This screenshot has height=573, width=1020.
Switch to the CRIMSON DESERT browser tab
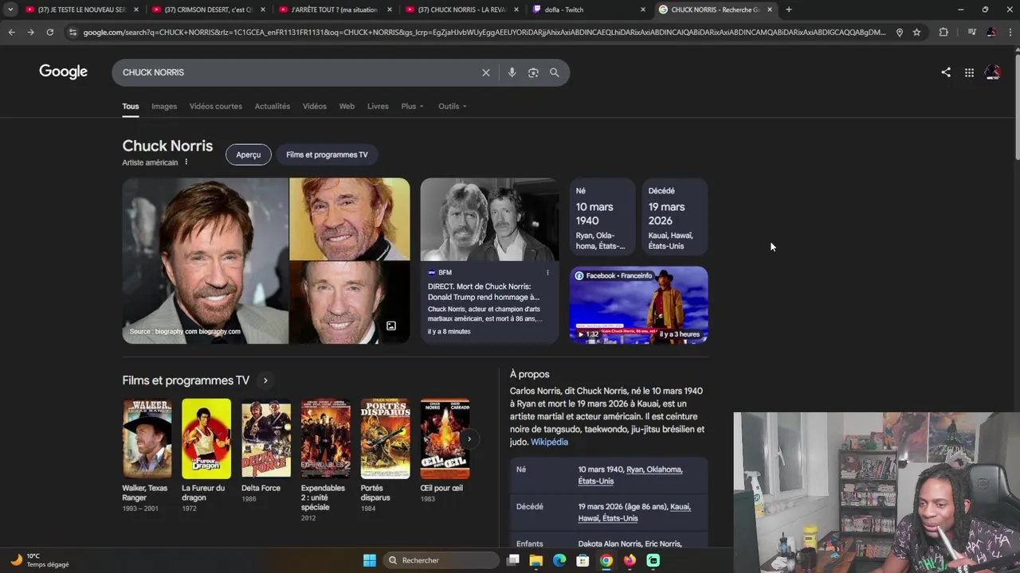pos(207,10)
